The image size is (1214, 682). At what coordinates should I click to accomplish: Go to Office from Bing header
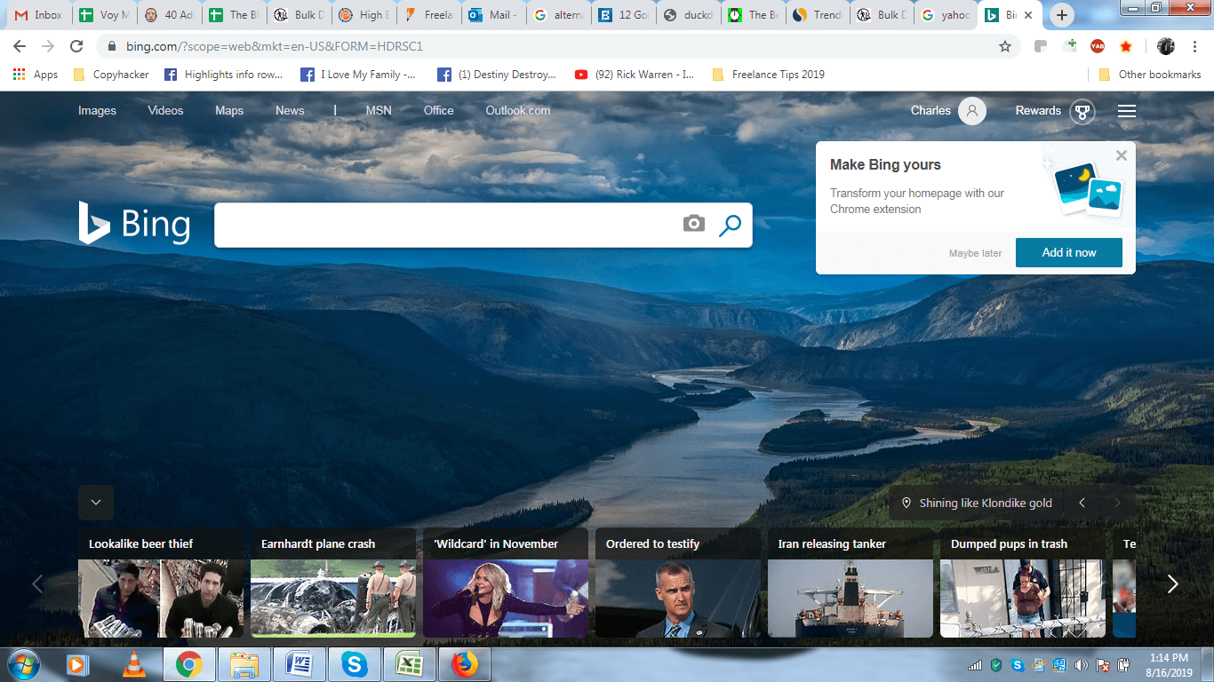tap(439, 111)
